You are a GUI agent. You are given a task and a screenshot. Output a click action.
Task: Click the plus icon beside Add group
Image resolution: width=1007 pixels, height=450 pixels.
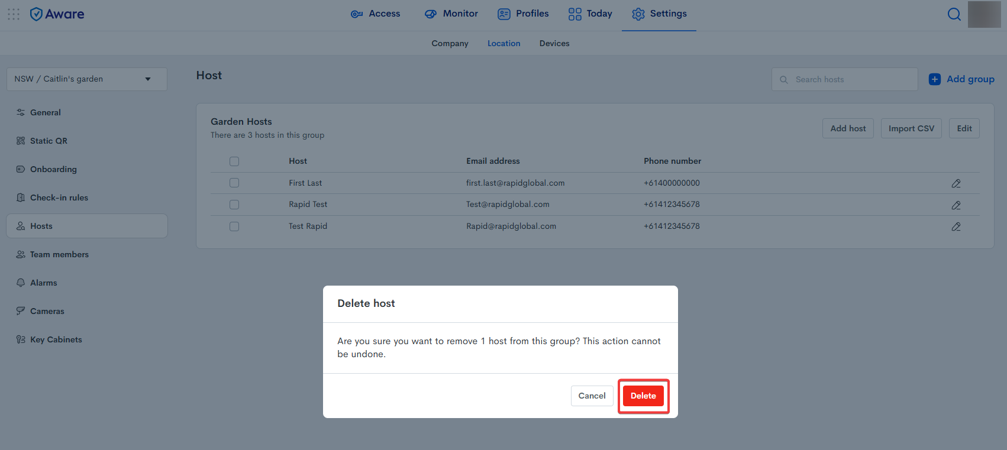coord(935,79)
